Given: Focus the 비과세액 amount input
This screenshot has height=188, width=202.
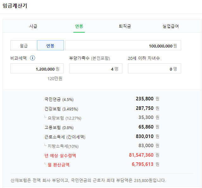Looking at the screenshot, I should [37, 69].
